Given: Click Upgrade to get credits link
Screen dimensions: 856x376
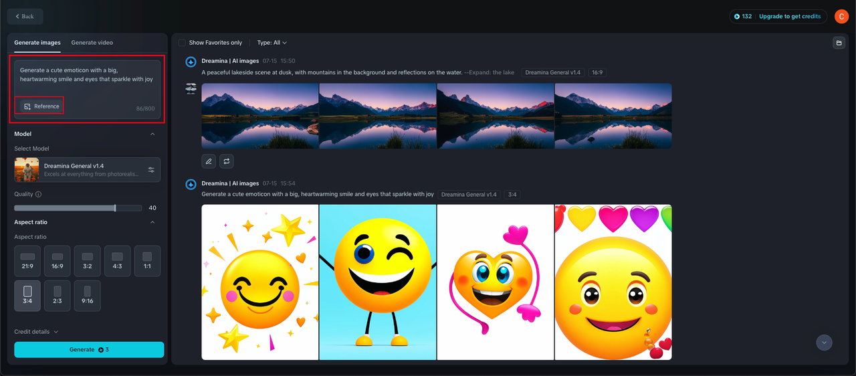Looking at the screenshot, I should [789, 16].
